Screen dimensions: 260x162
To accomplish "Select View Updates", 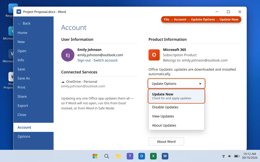I will pyautogui.click(x=176, y=116).
